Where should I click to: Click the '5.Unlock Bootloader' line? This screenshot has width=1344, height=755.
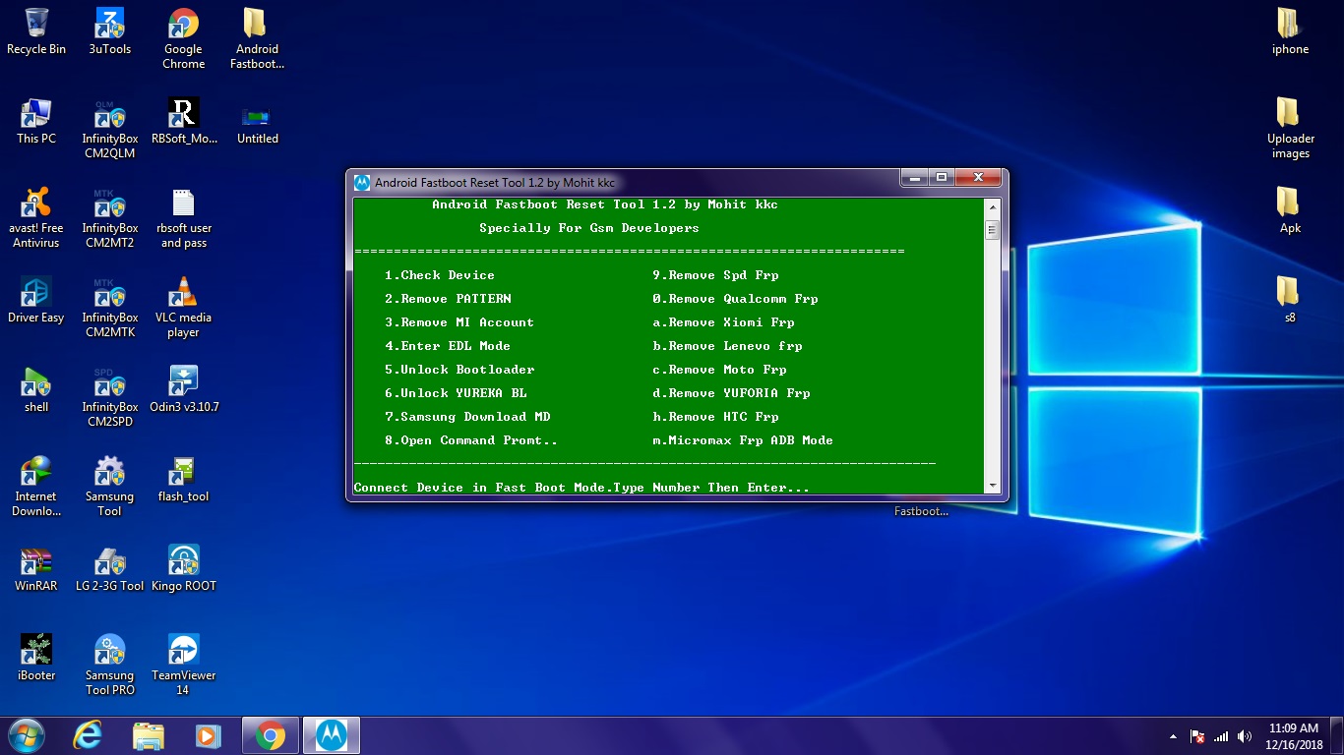pyautogui.click(x=459, y=370)
